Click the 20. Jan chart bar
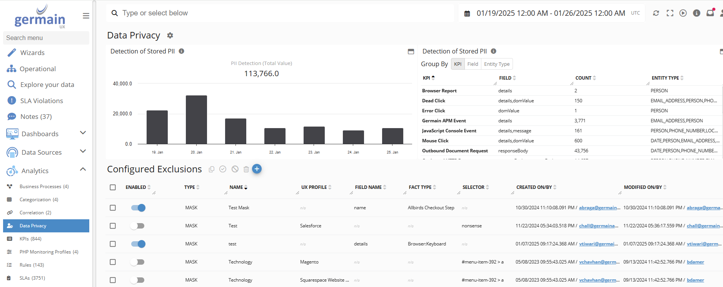The width and height of the screenshot is (723, 287). click(x=196, y=119)
